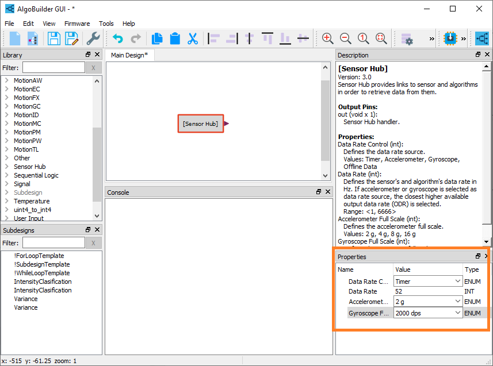The height and width of the screenshot is (366, 493).
Task: Expand the Temperature library group
Action: click(6, 201)
